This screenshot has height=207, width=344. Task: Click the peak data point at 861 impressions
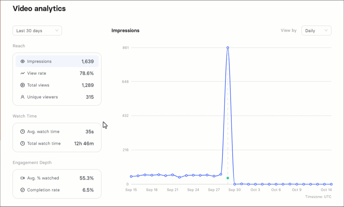(x=228, y=48)
